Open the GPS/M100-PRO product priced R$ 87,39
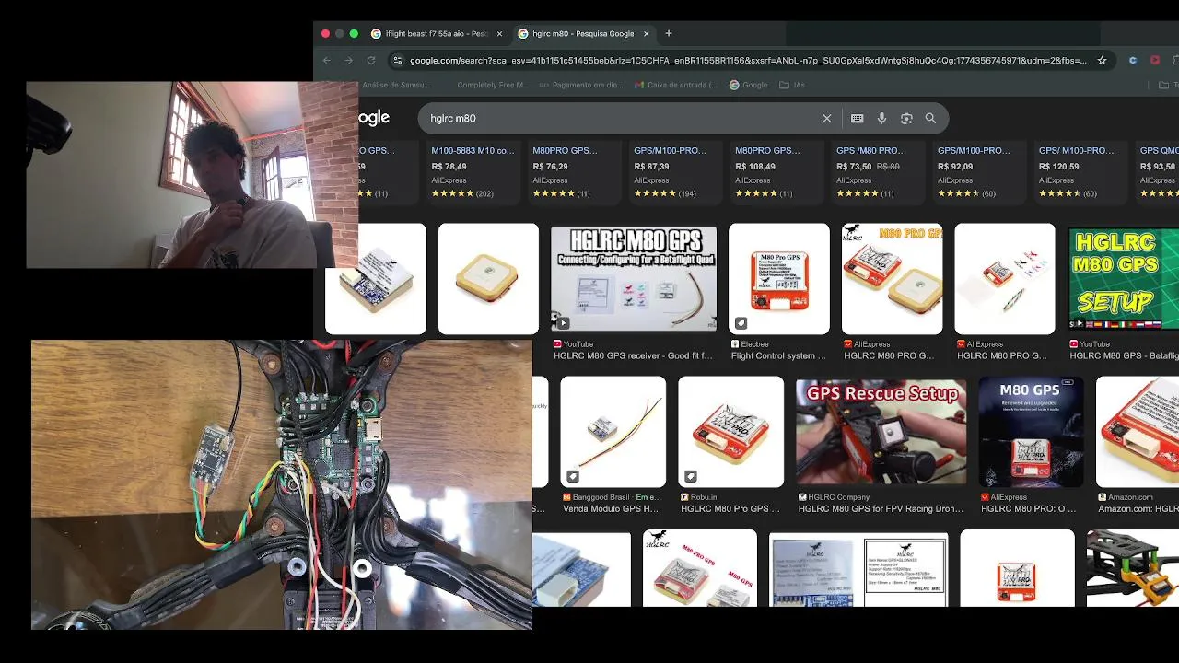Viewport: 1179px width, 663px height. pos(675,170)
